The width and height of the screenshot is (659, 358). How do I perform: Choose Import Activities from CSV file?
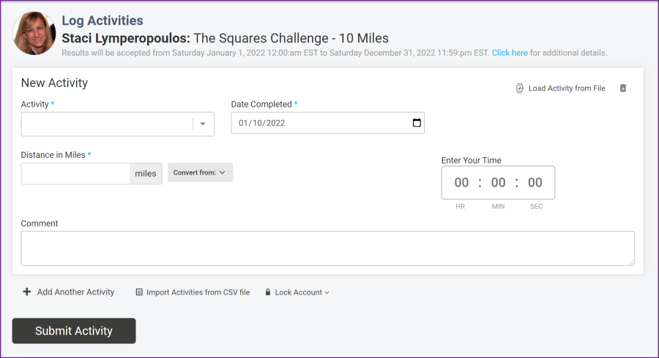point(198,292)
